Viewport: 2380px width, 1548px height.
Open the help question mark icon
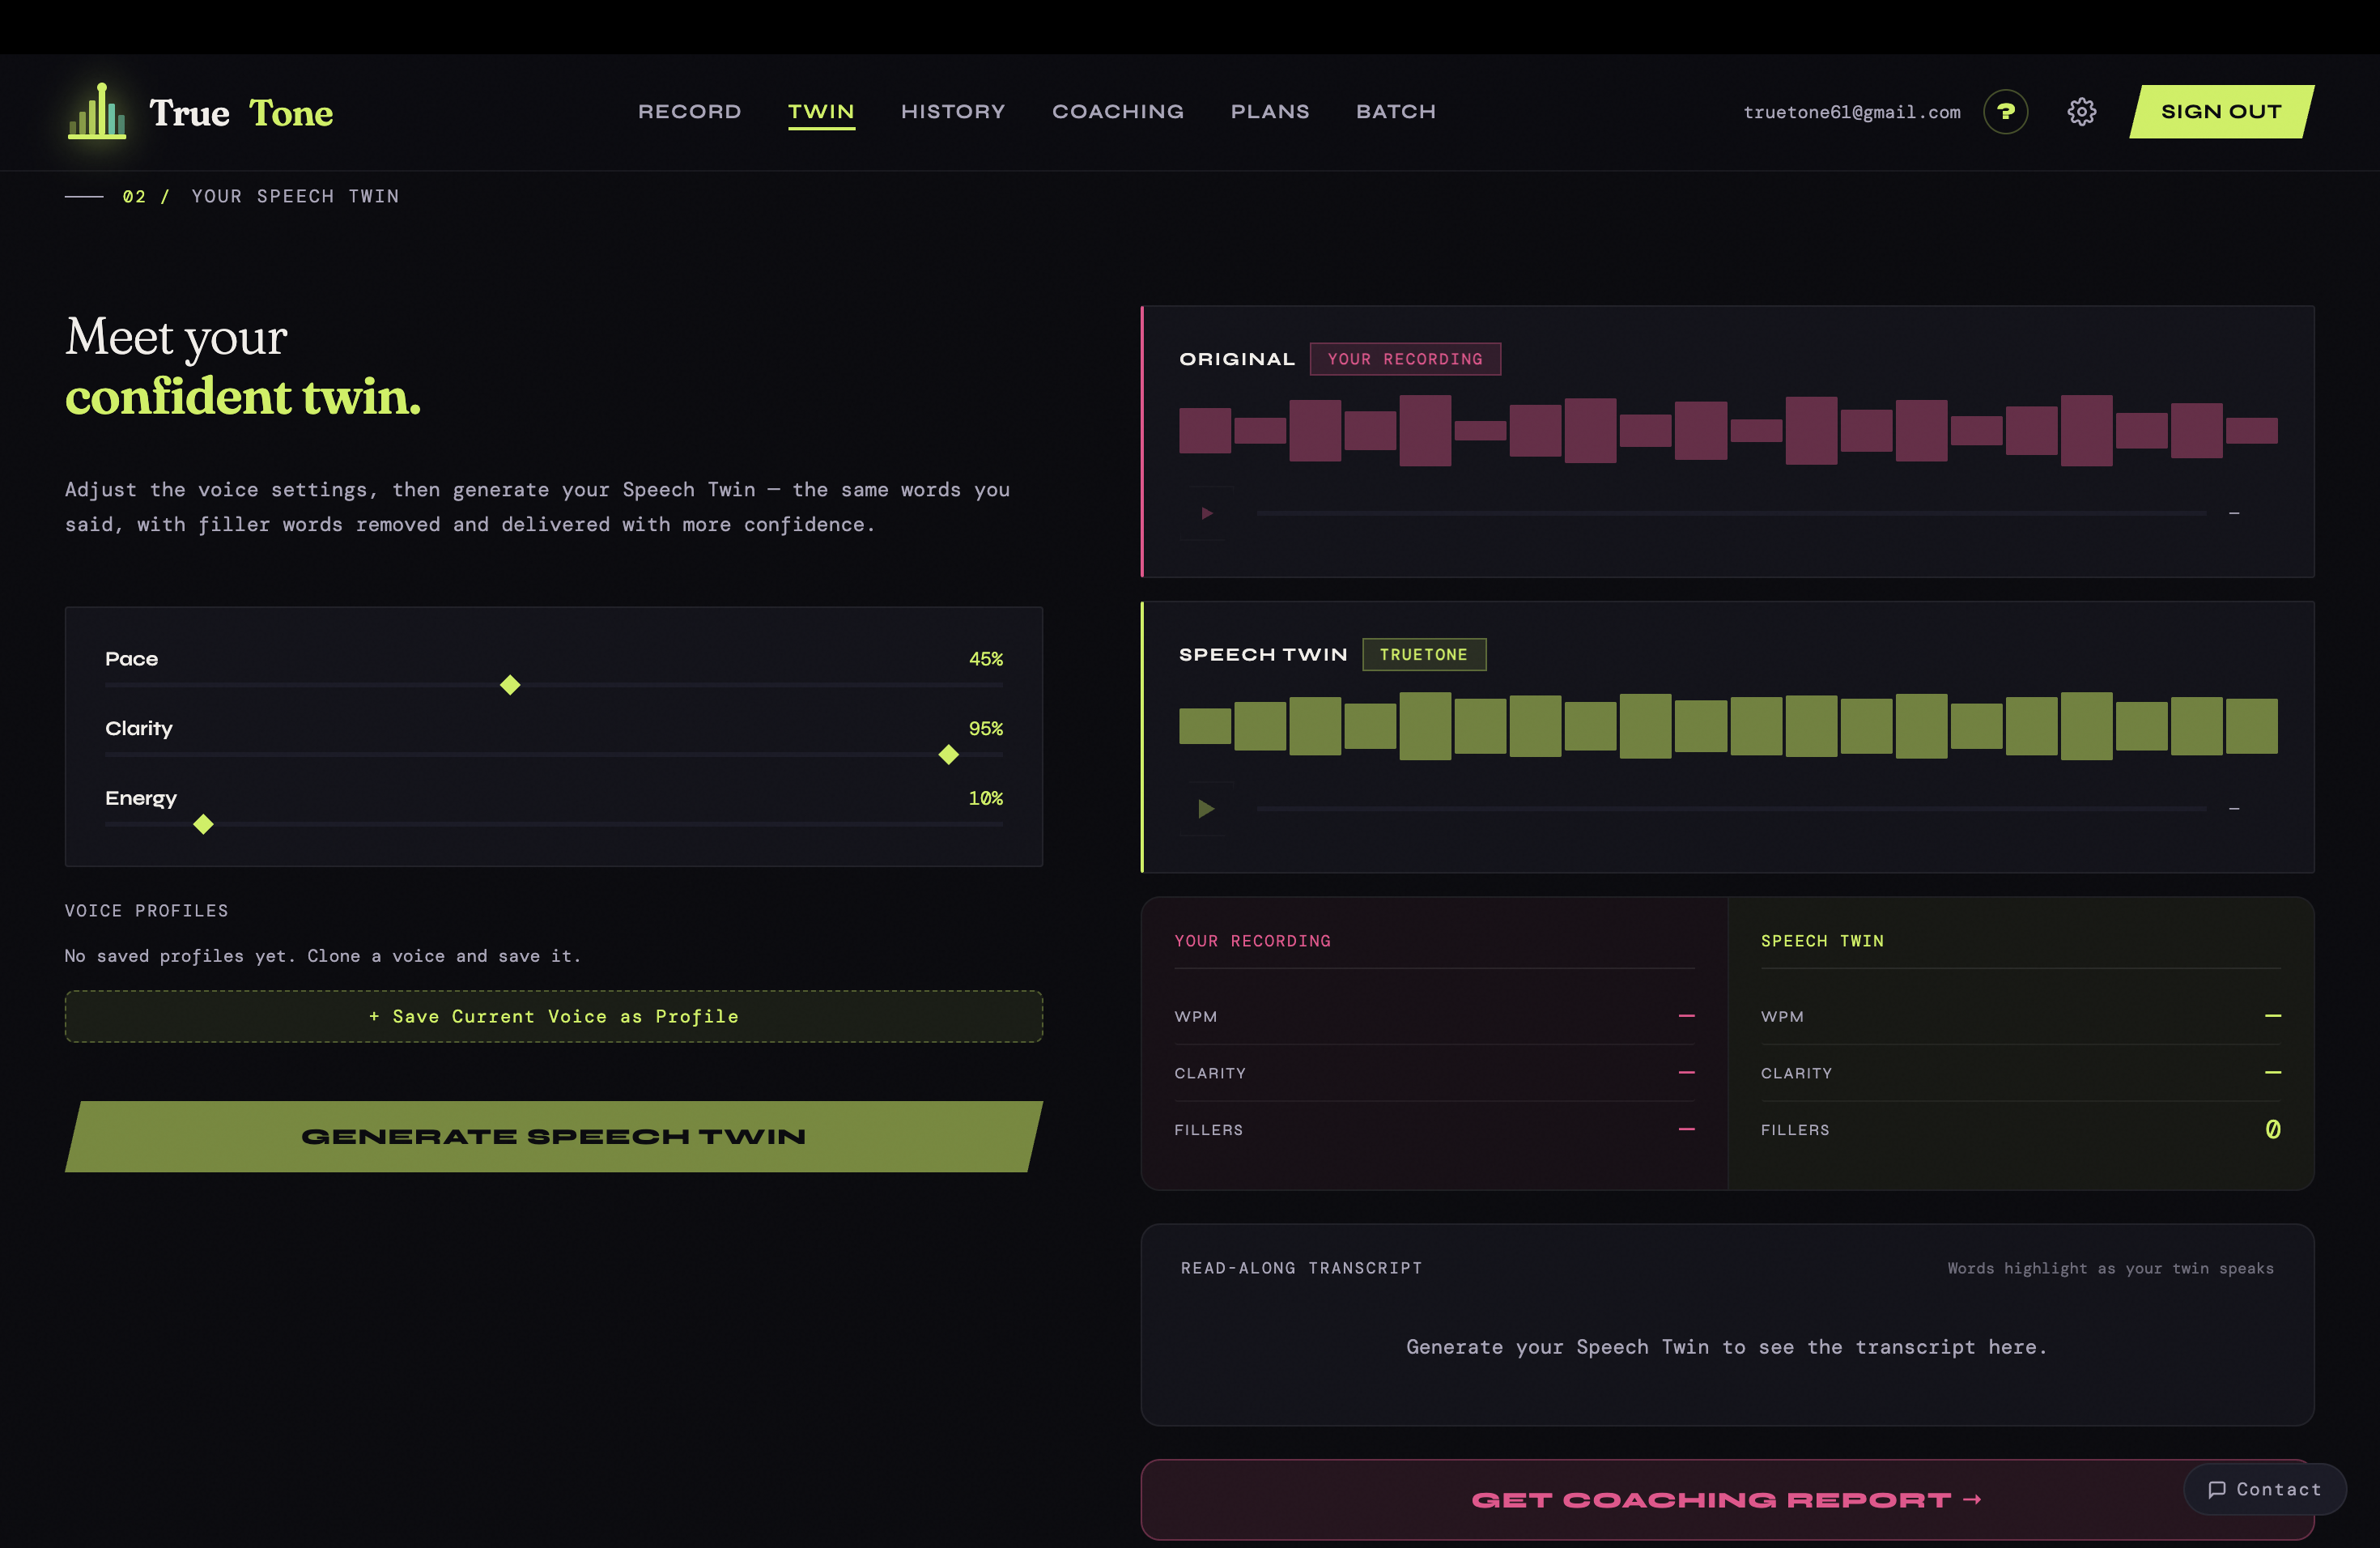pos(2006,112)
